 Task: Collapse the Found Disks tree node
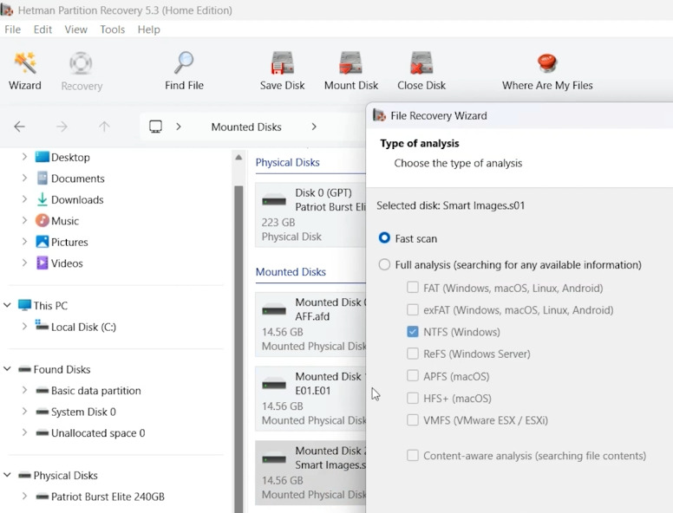pyautogui.click(x=7, y=369)
